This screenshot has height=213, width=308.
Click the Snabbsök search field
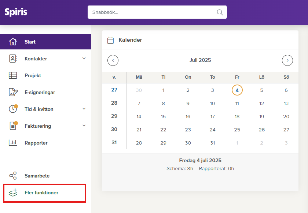pos(152,12)
